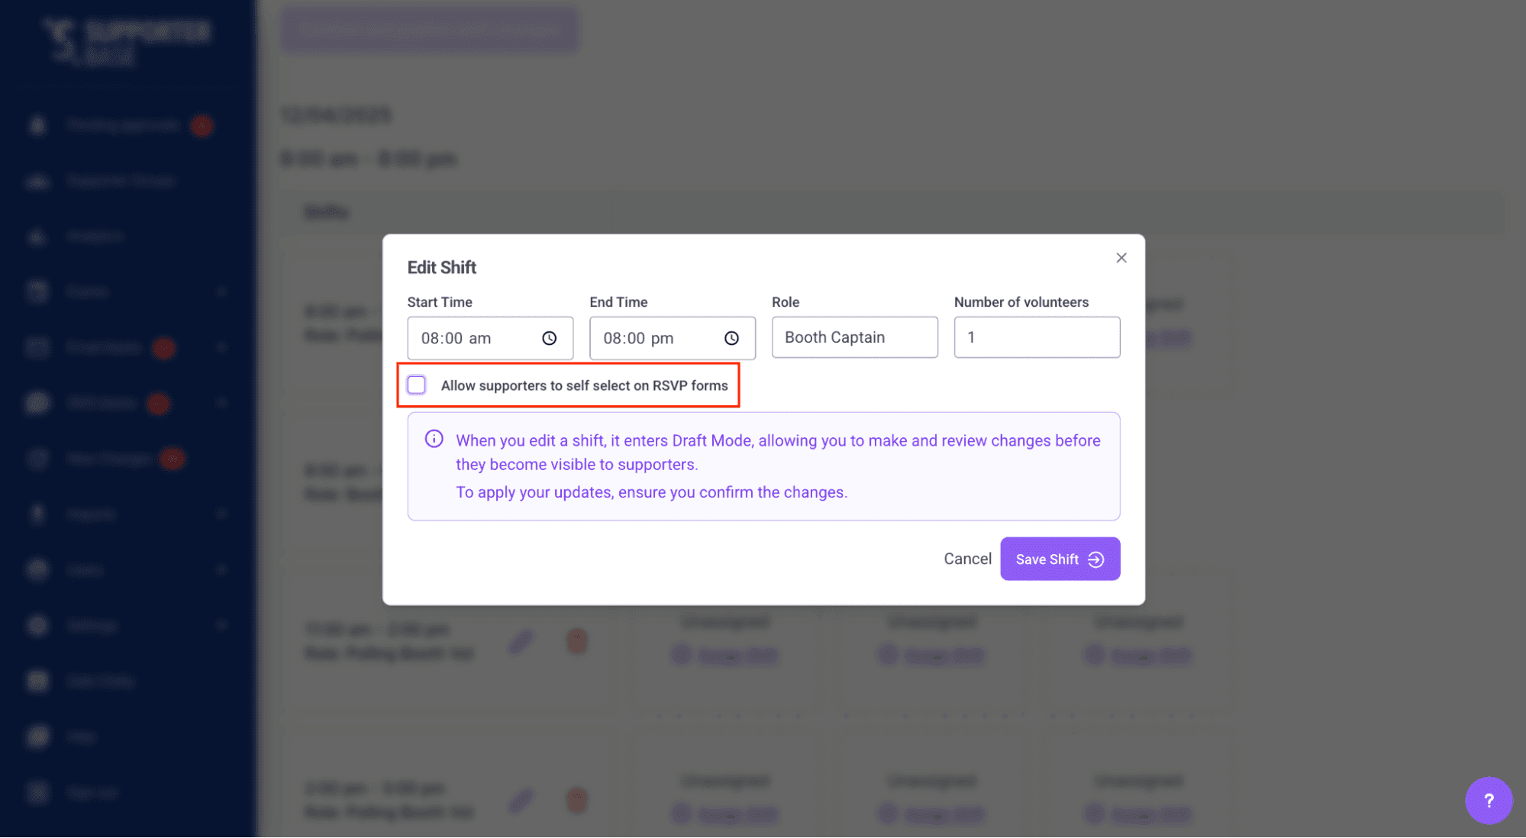Screen dimensions: 1526x838
Task: Open the End Time clock picker
Action: pos(731,338)
